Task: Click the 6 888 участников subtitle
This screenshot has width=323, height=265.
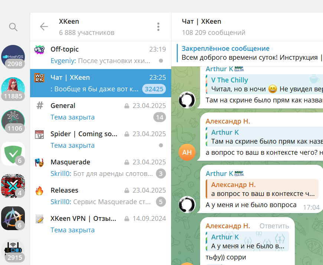Action: point(87,33)
